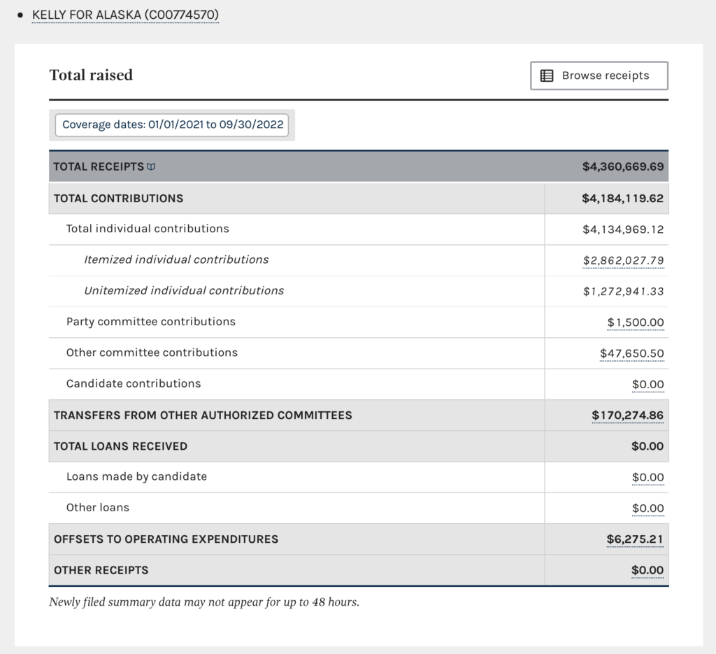Viewport: 716px width, 654px height.
Task: Click the Other committee contributions label
Action: 152,353
